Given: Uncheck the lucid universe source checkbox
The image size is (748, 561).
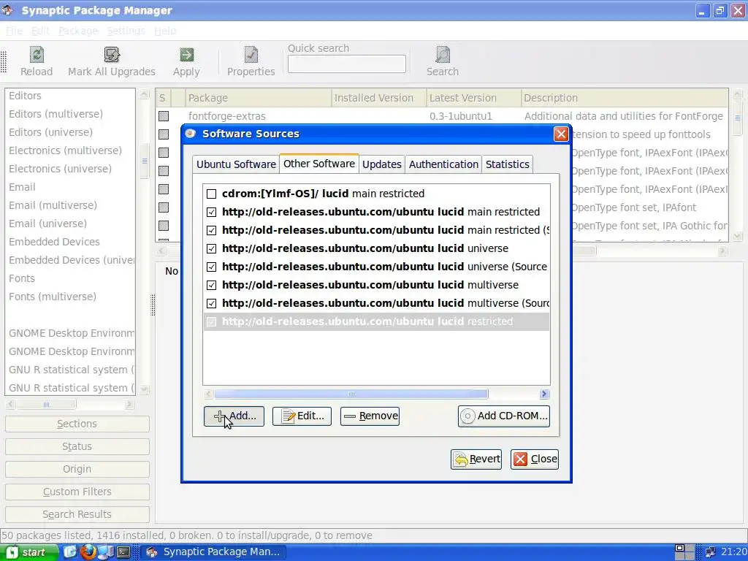Looking at the screenshot, I should [211, 248].
